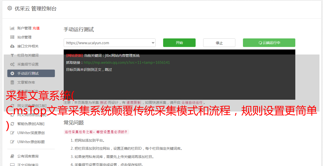Click the mp.weixin.qq.com crawl link

click(x=127, y=63)
